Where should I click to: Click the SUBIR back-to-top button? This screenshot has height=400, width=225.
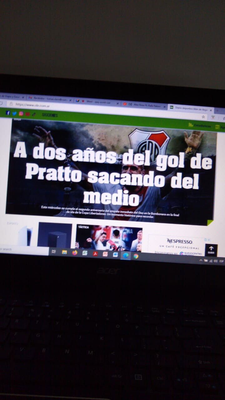tap(211, 250)
